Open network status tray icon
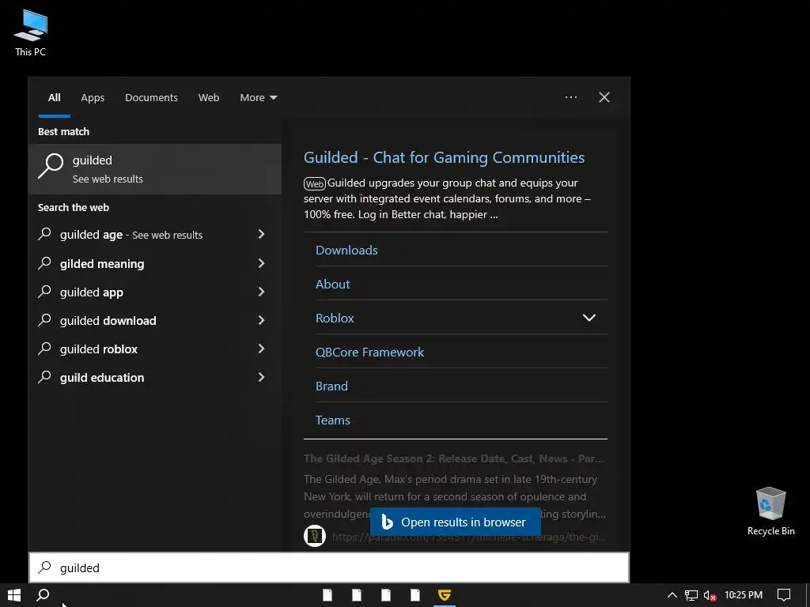Image resolution: width=810 pixels, height=607 pixels. 691,595
